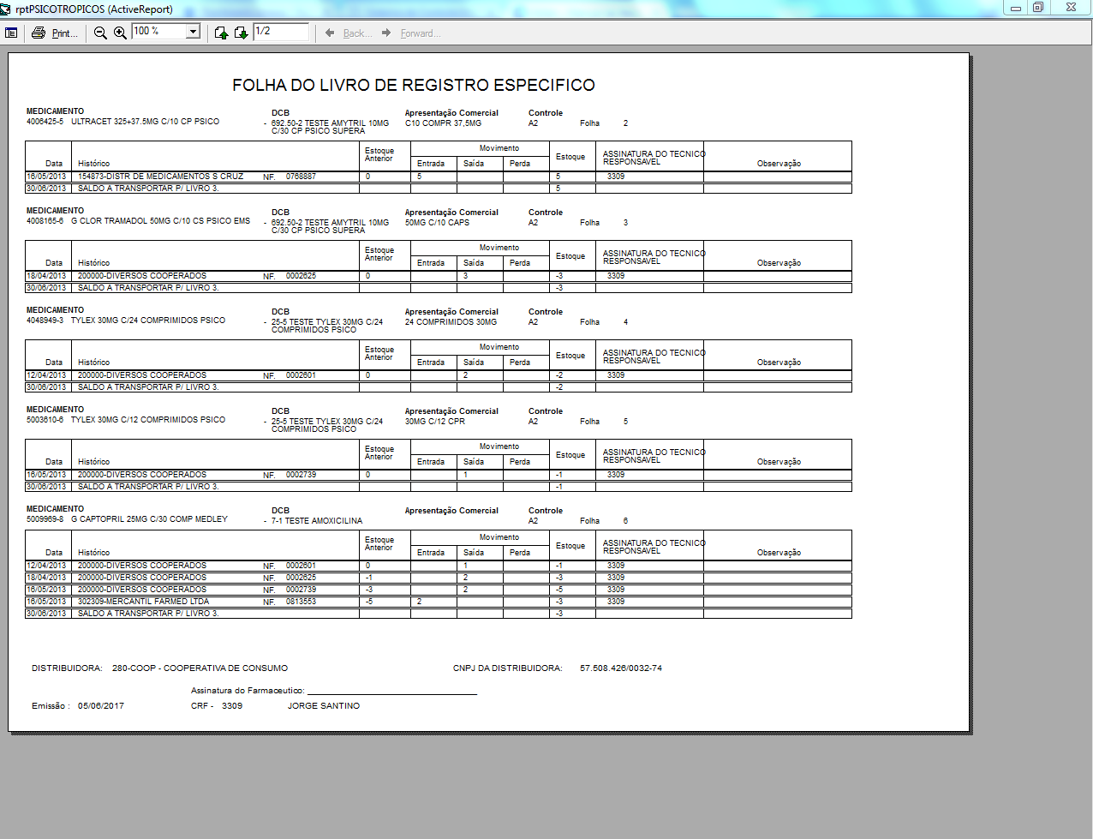Click Folha number 2 for ULTRACET
1093x839 pixels.
[x=625, y=123]
